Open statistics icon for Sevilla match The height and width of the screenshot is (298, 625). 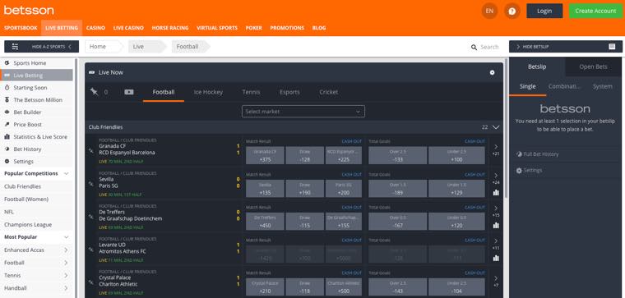point(496,193)
